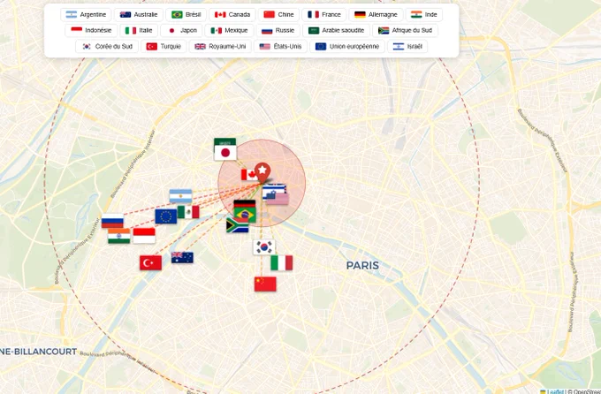The width and height of the screenshot is (601, 394).
Task: Click the China flag marker on map
Action: pos(265,284)
